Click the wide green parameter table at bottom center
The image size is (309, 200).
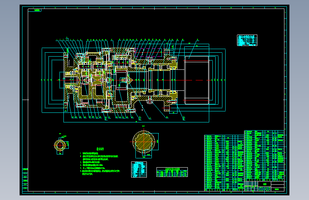point(172,172)
